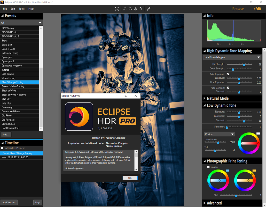266x207 pixels.
Task: Click orange swatch above highlights toning wheel
Action: click(254, 171)
